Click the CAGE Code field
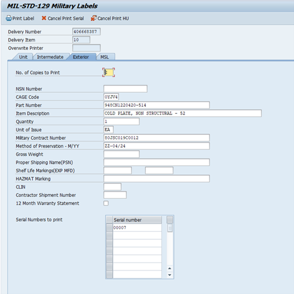Viewport: 294px width, 294px height. click(111, 97)
